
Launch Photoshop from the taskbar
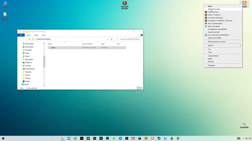click(107, 138)
